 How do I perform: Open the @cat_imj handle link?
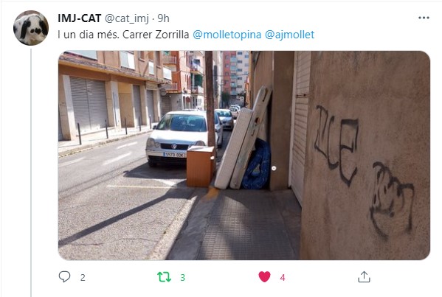tap(127, 18)
